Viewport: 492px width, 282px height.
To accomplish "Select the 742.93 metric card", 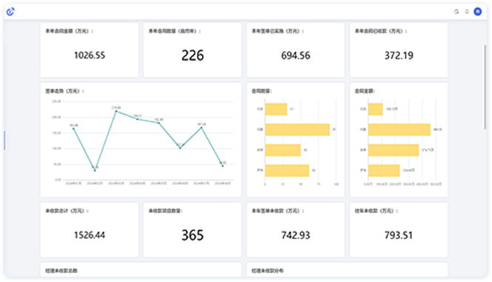I will point(296,229).
